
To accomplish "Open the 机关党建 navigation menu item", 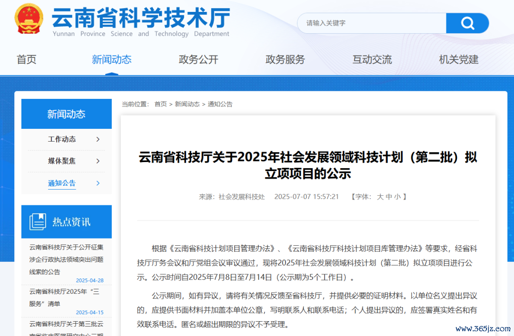I will [459, 59].
